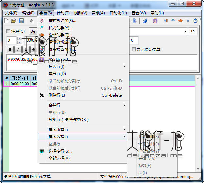Close the 字幕(S) menu
Screen dimensions: 204x183
(x=46, y=13)
